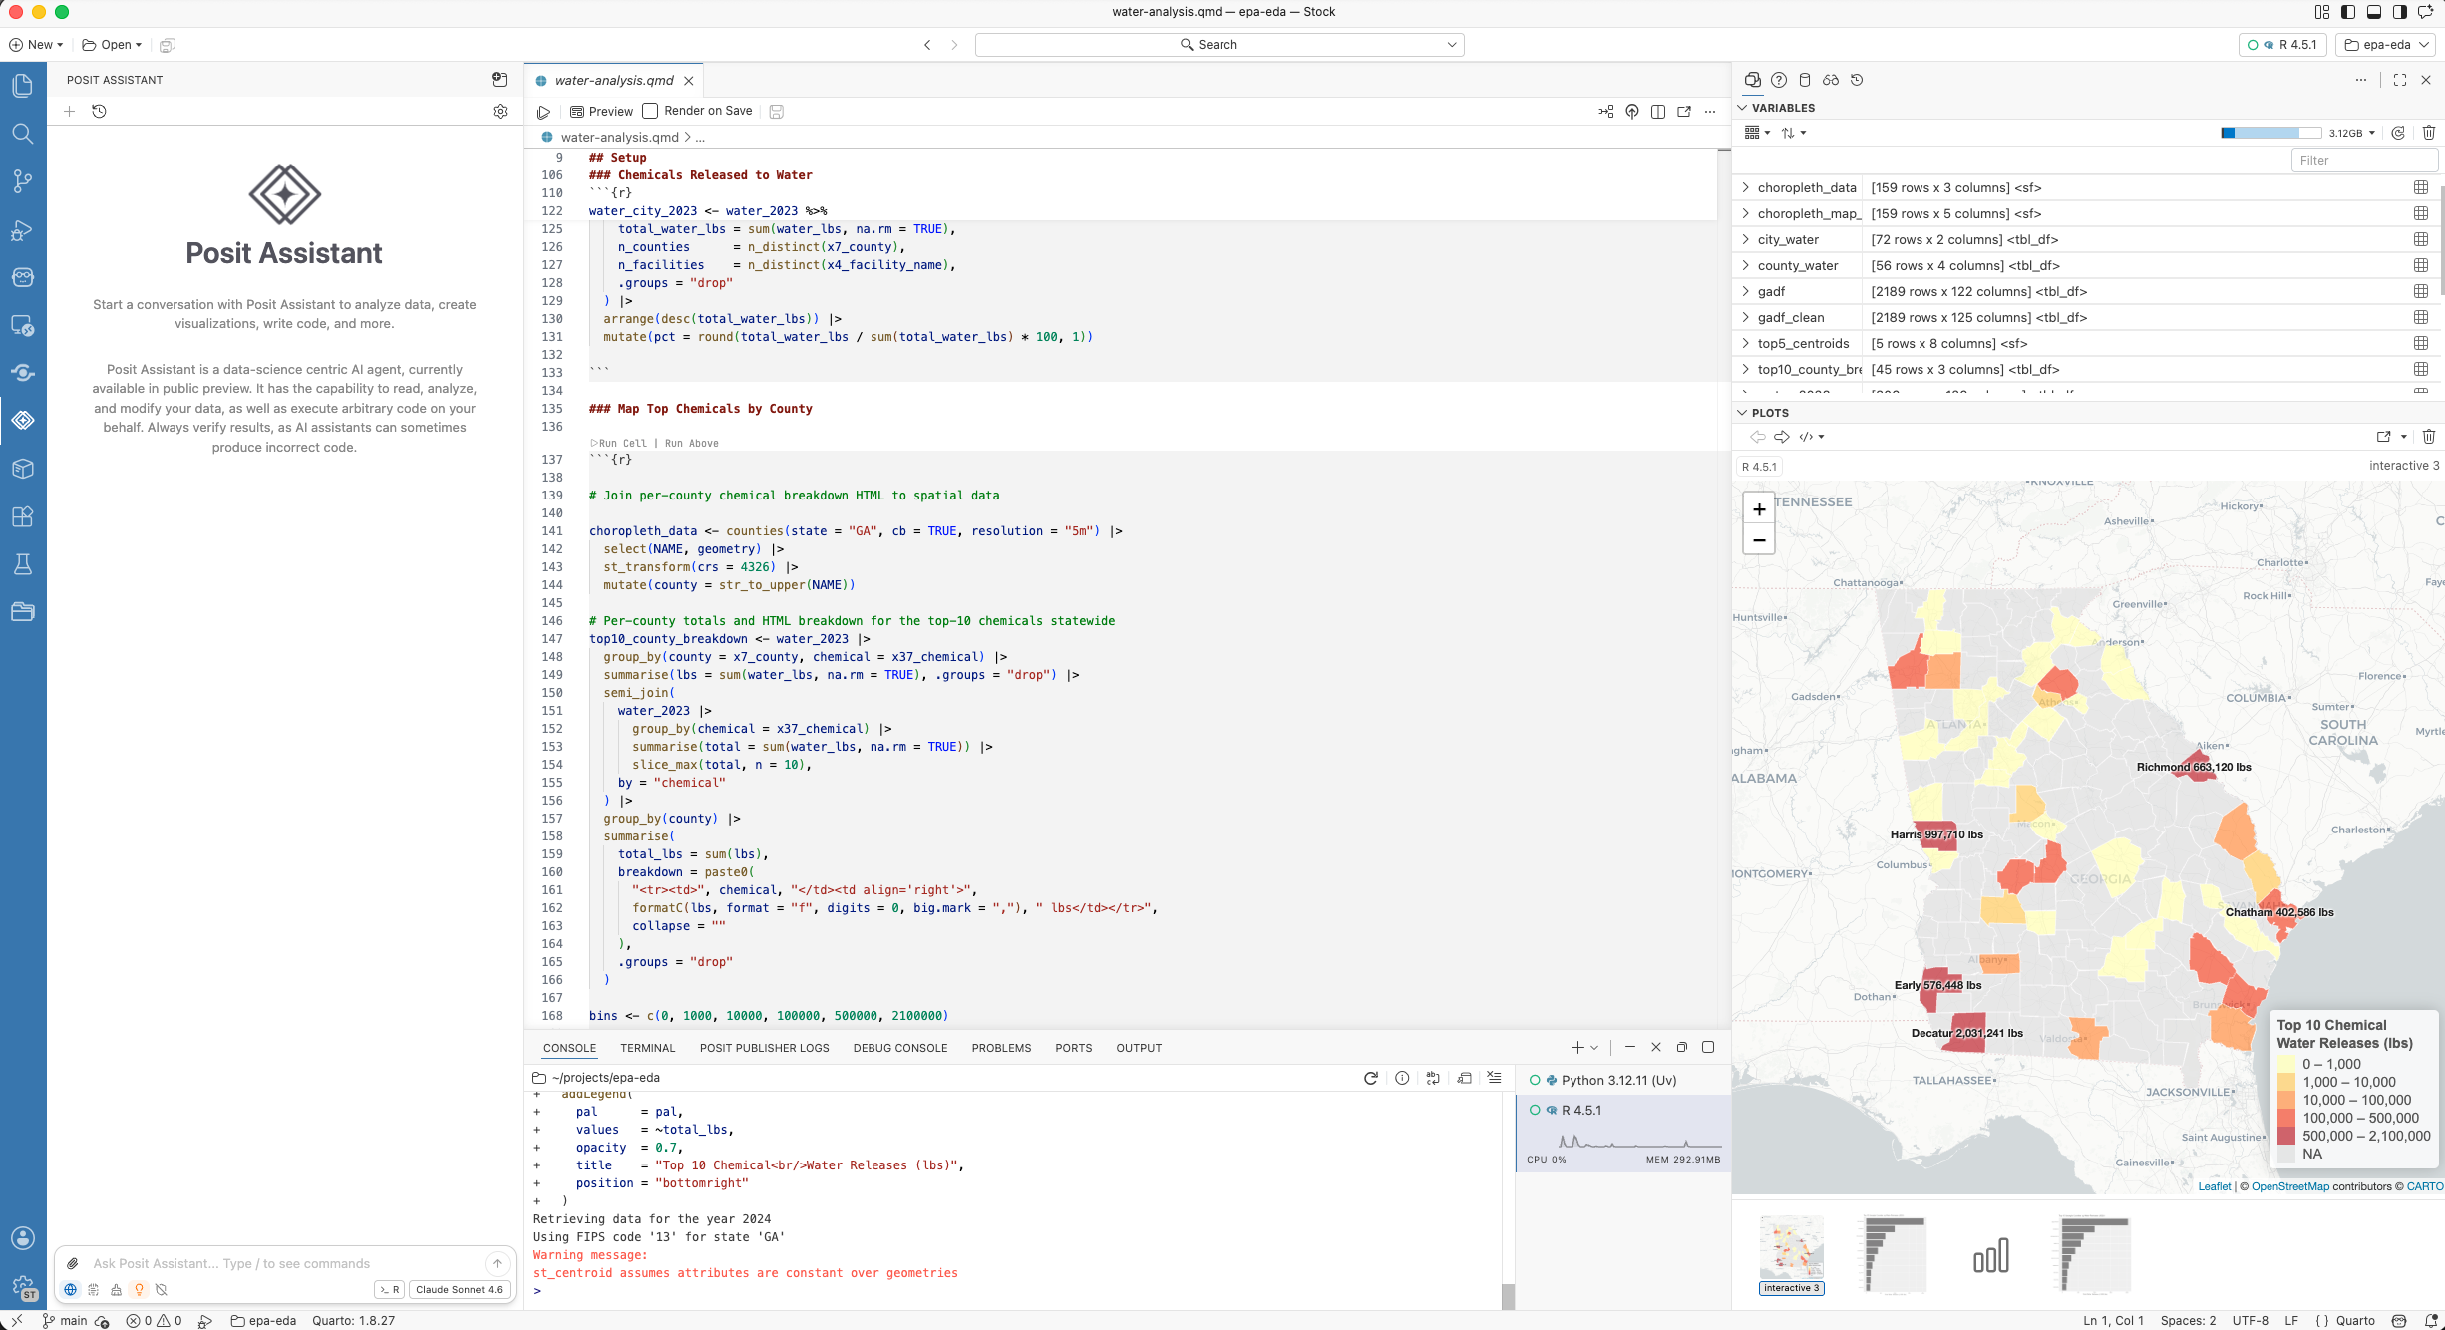Zoom out on the Georgia map

(x=1759, y=540)
